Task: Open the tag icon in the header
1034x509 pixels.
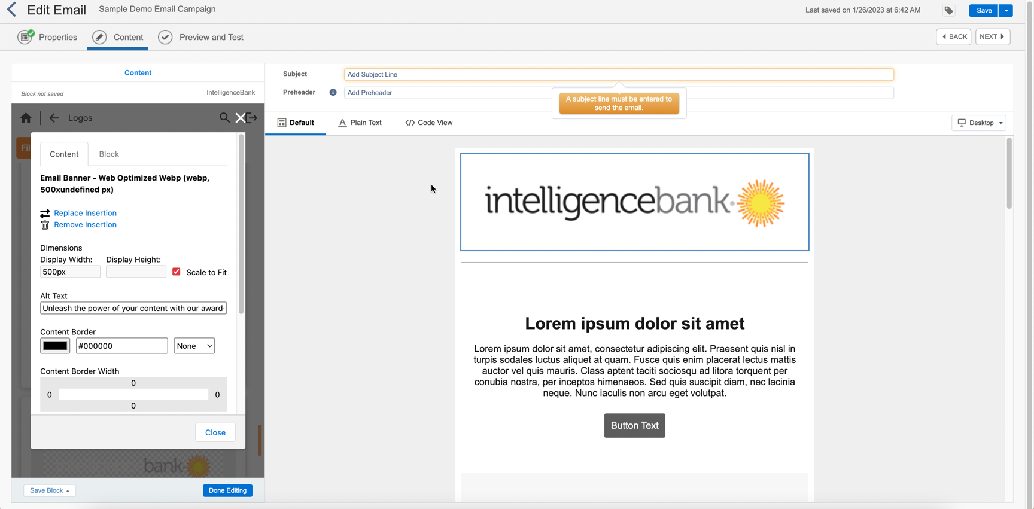Action: (x=949, y=10)
